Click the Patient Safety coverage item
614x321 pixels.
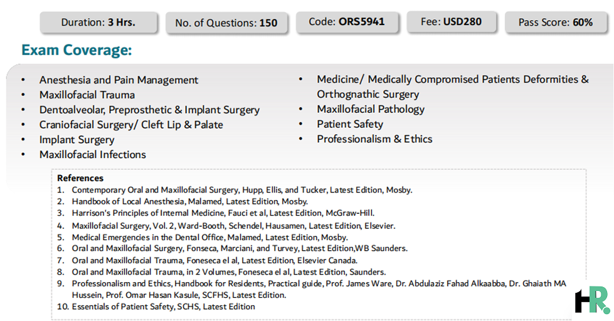point(350,124)
